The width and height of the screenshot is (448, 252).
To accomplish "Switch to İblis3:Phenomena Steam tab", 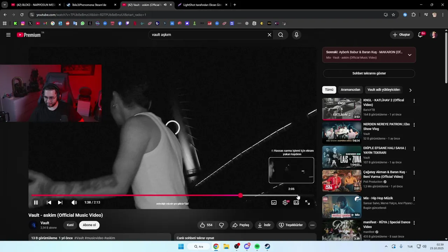I will click(91, 5).
